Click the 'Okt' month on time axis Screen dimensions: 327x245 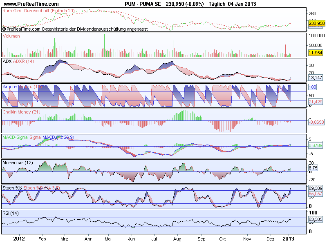(x=222, y=239)
